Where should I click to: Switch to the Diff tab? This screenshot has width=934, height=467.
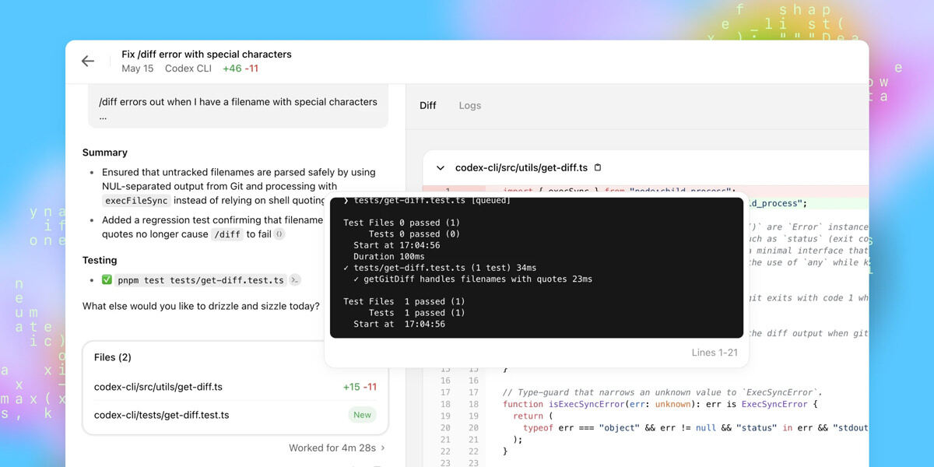coord(428,105)
